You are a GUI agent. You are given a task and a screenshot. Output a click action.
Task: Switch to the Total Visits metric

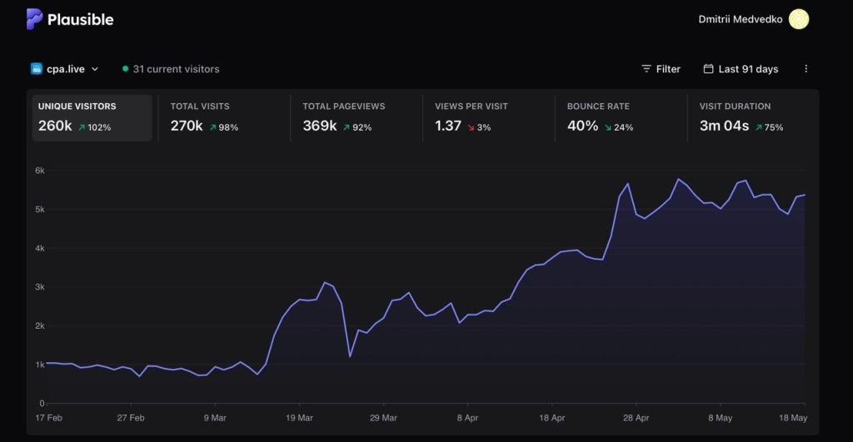click(224, 117)
